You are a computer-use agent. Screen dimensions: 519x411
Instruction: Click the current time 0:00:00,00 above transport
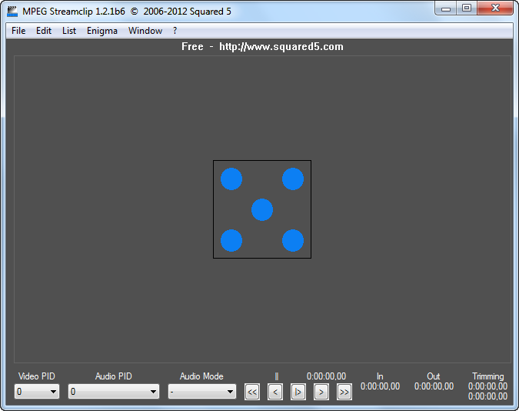326,376
